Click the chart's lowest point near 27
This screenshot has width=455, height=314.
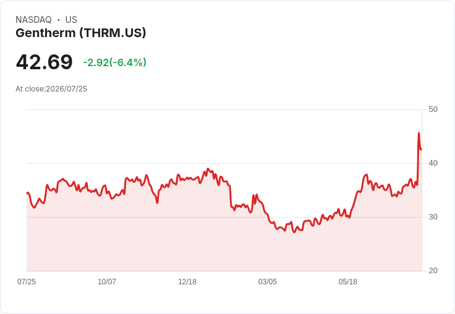click(294, 232)
